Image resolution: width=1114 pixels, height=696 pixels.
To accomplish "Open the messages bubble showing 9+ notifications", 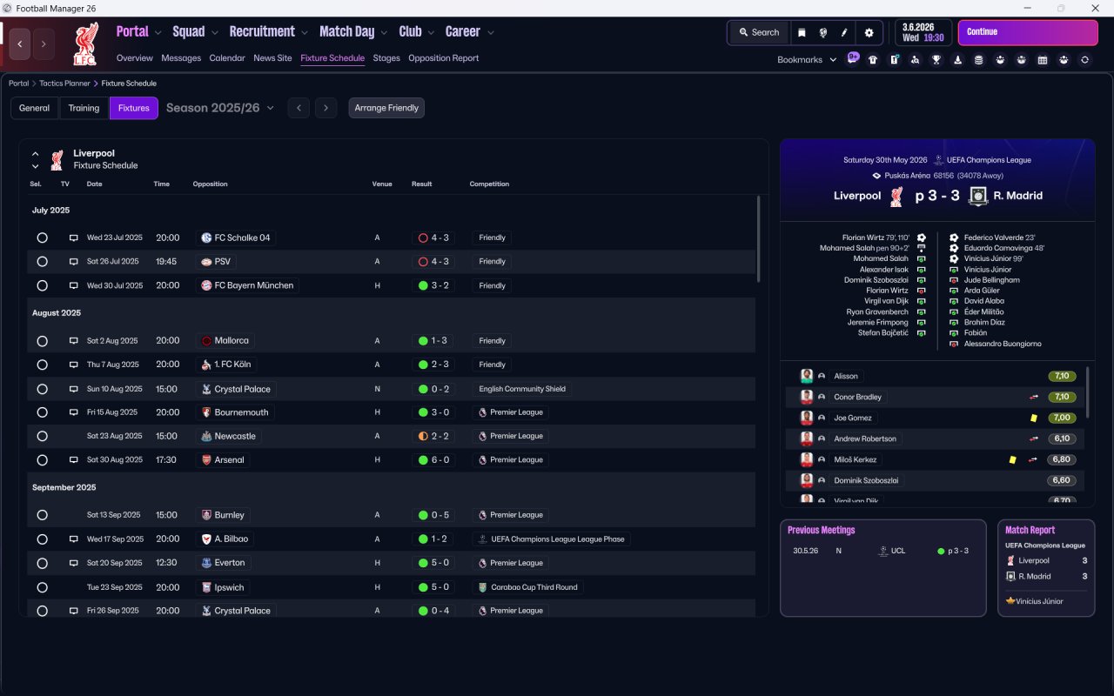I will (853, 58).
